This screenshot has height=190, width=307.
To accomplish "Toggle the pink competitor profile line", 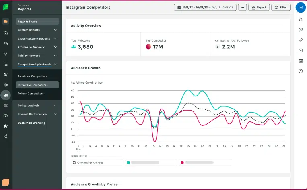I will point(205,163).
